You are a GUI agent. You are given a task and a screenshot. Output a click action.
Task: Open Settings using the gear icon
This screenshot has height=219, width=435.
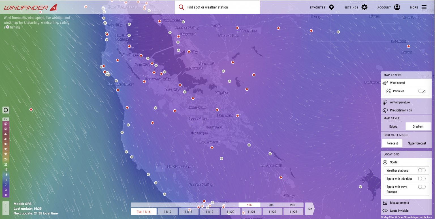point(364,7)
